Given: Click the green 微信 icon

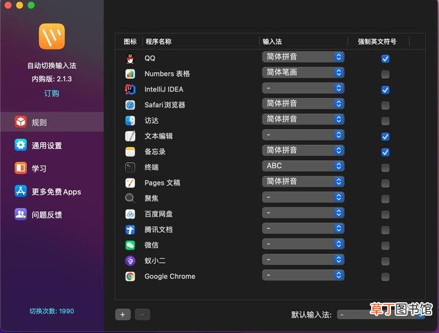Looking at the screenshot, I should tap(130, 245).
